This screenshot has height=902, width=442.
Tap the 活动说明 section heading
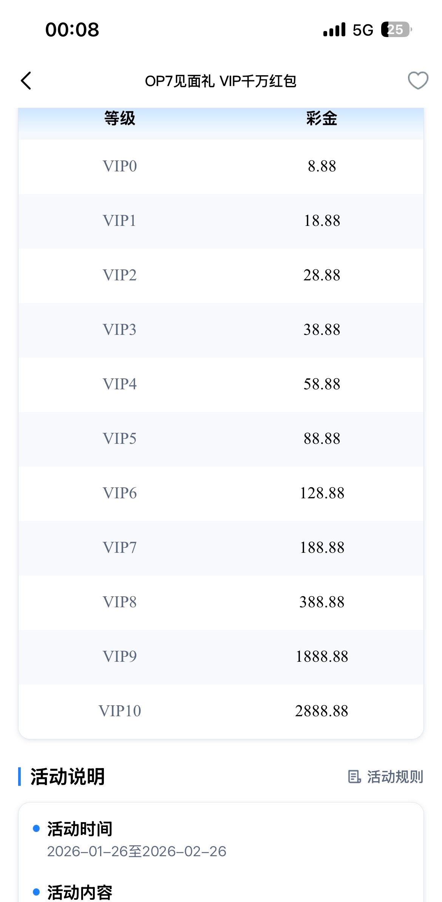coord(68,777)
